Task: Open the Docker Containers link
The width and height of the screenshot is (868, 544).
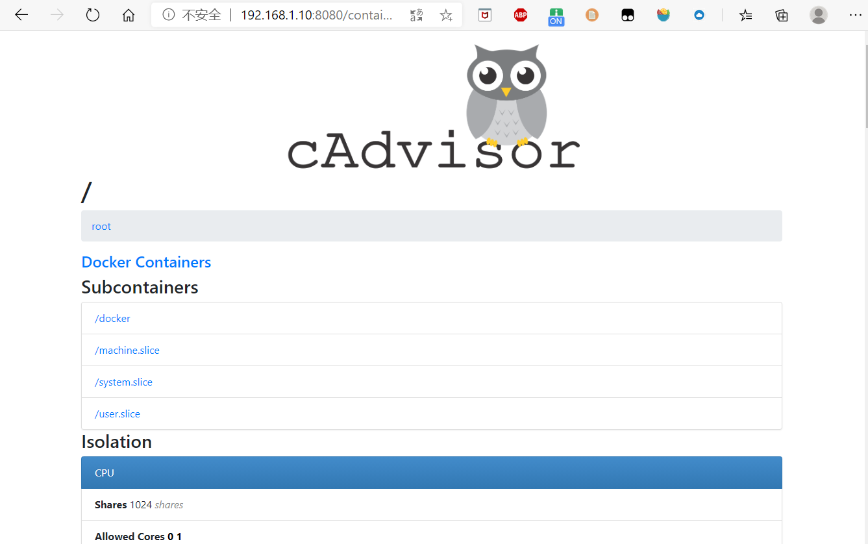Action: [146, 262]
